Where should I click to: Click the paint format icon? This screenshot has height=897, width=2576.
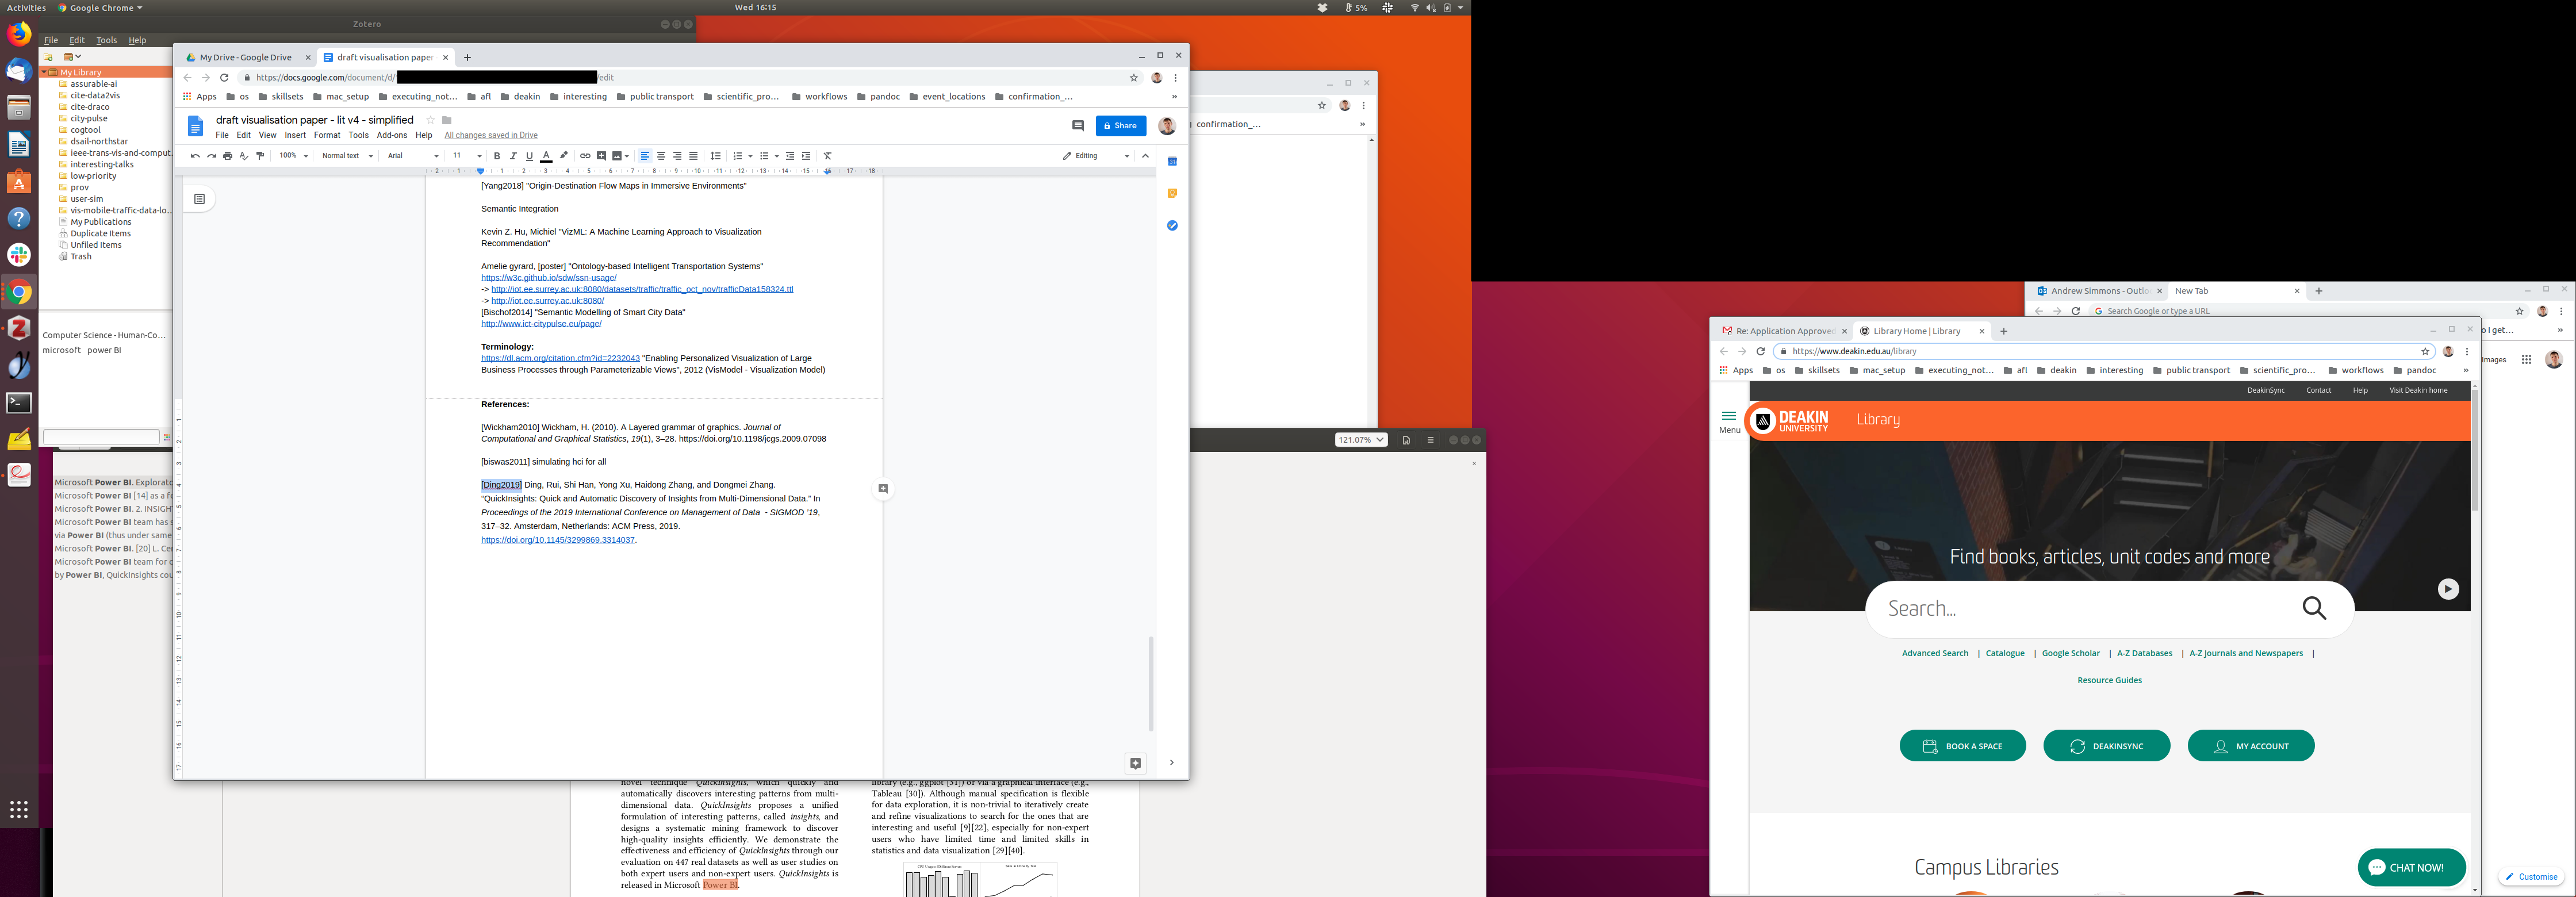click(x=260, y=156)
